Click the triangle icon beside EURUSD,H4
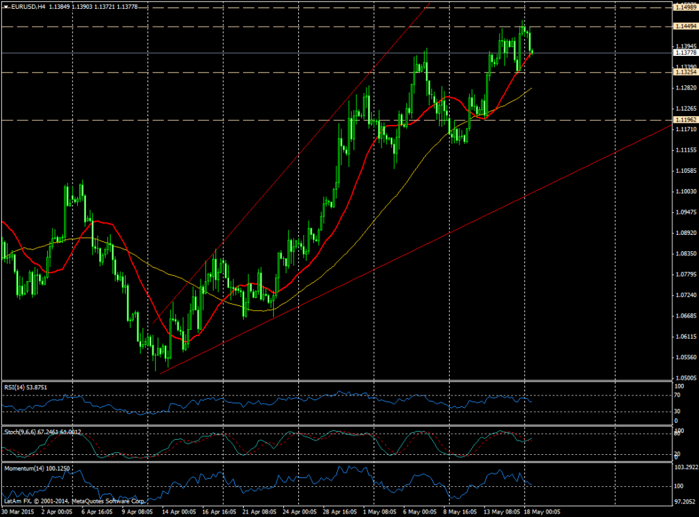 pos(5,6)
